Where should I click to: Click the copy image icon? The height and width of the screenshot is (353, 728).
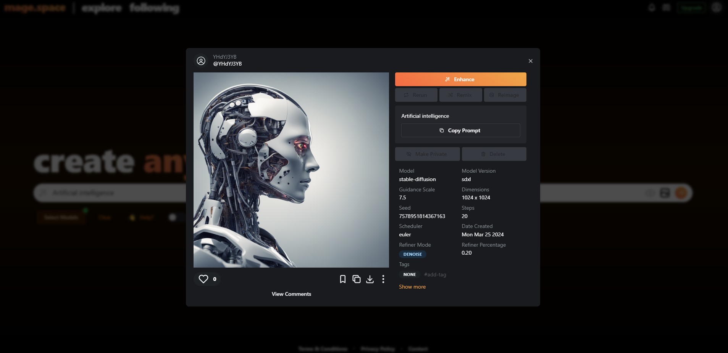coord(357,279)
